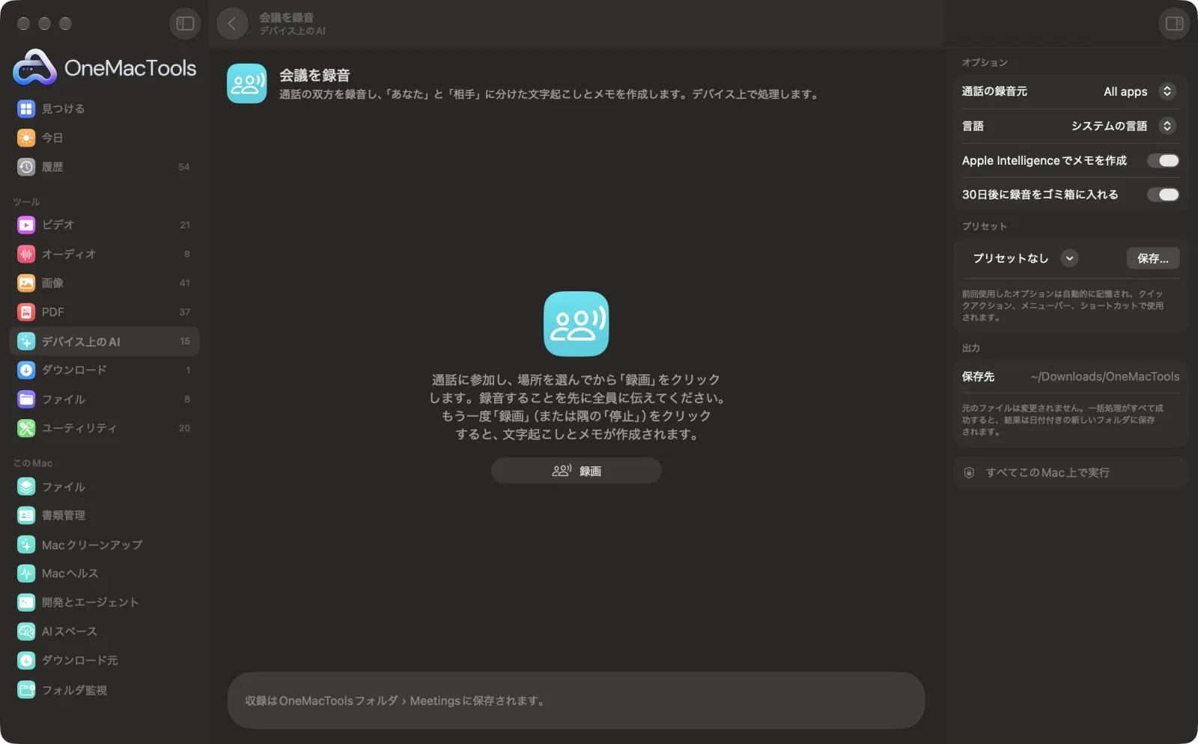
Task: Select the オーディオ waveform icon
Action: tap(26, 254)
